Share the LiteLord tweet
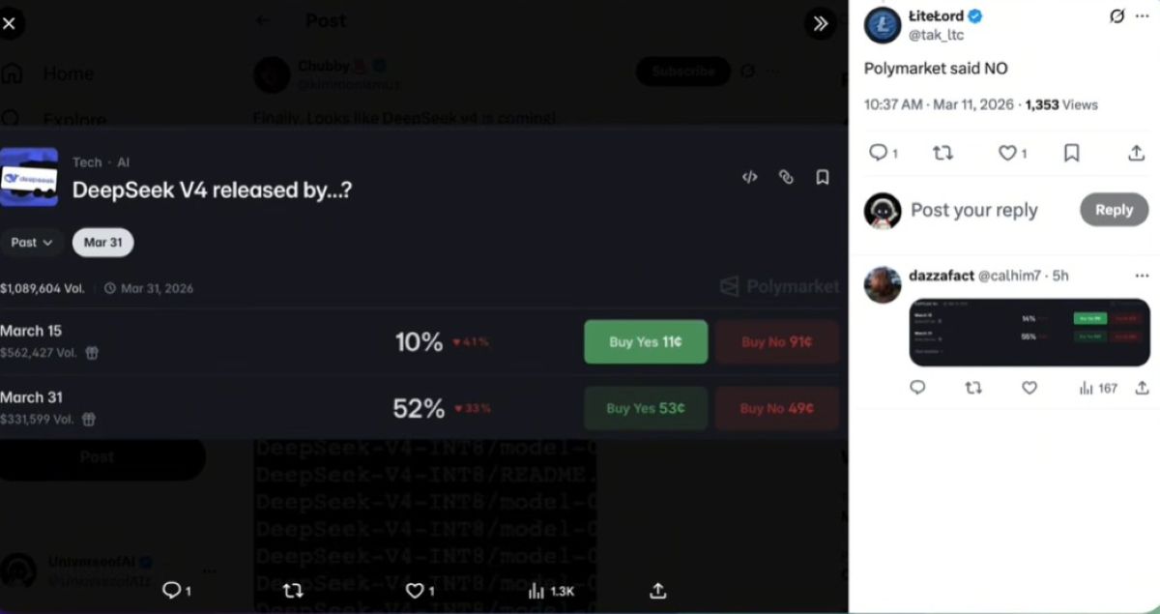This screenshot has width=1160, height=614. 1136,153
